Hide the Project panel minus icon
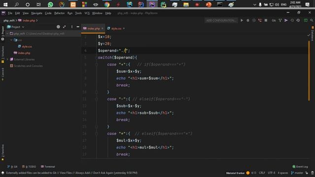This screenshot has width=315, height=177. coord(78,27)
